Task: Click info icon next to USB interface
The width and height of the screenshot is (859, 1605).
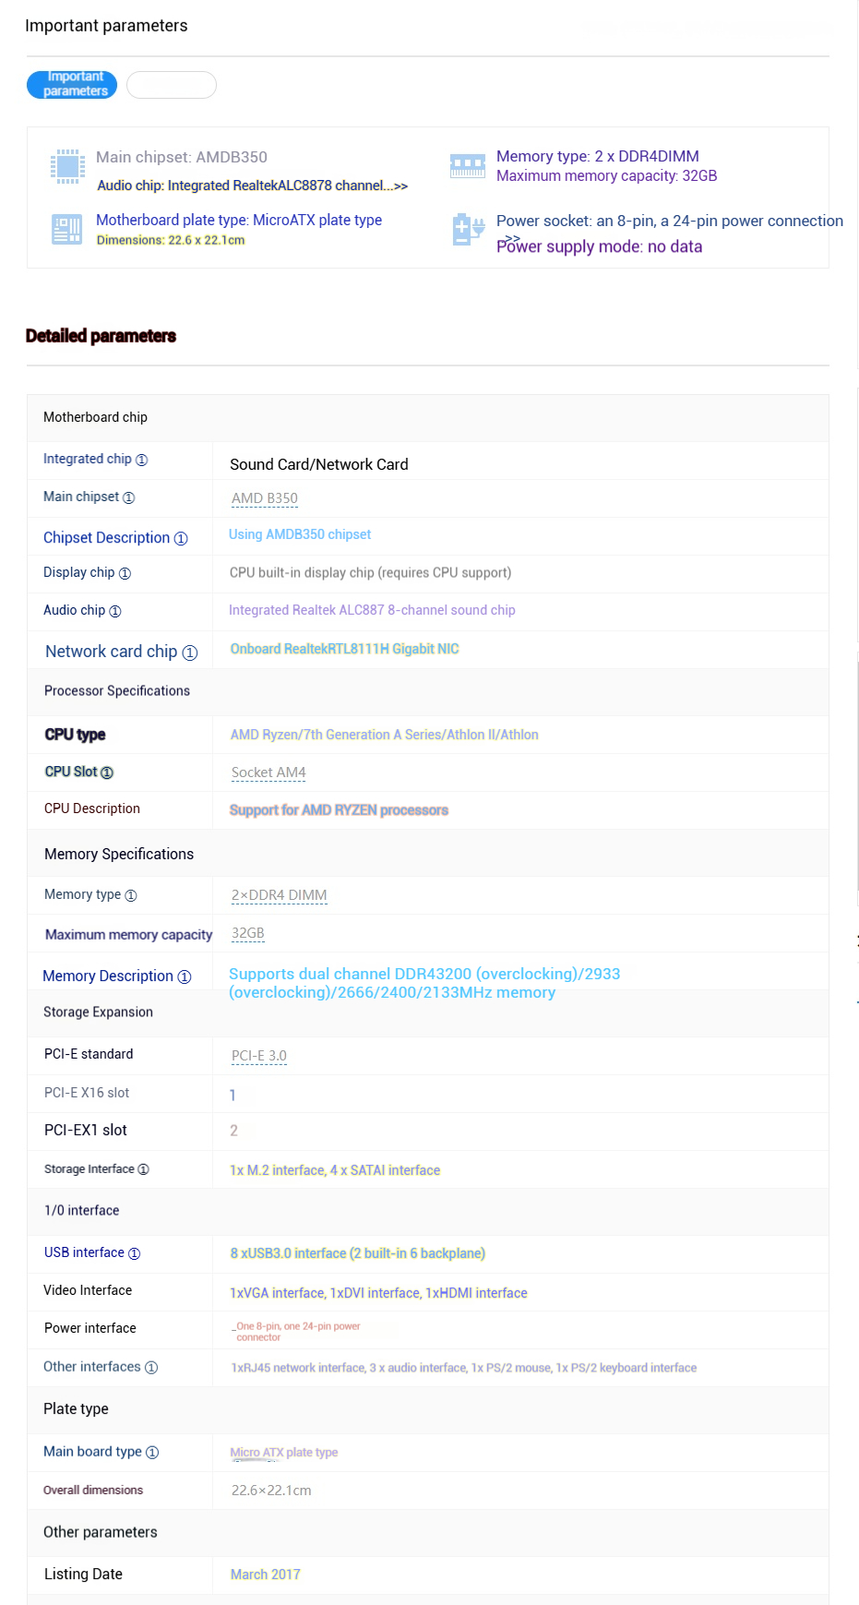Action: (x=134, y=1253)
